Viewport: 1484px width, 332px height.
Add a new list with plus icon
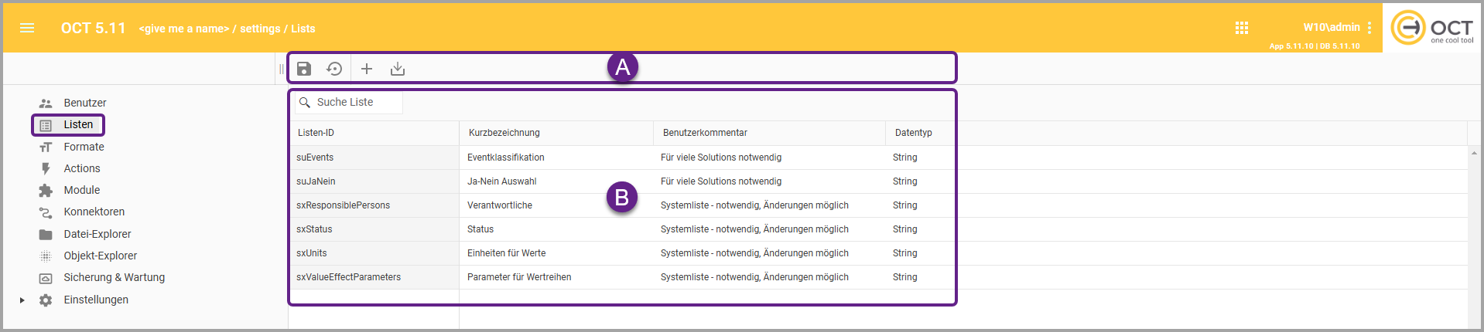tap(367, 69)
